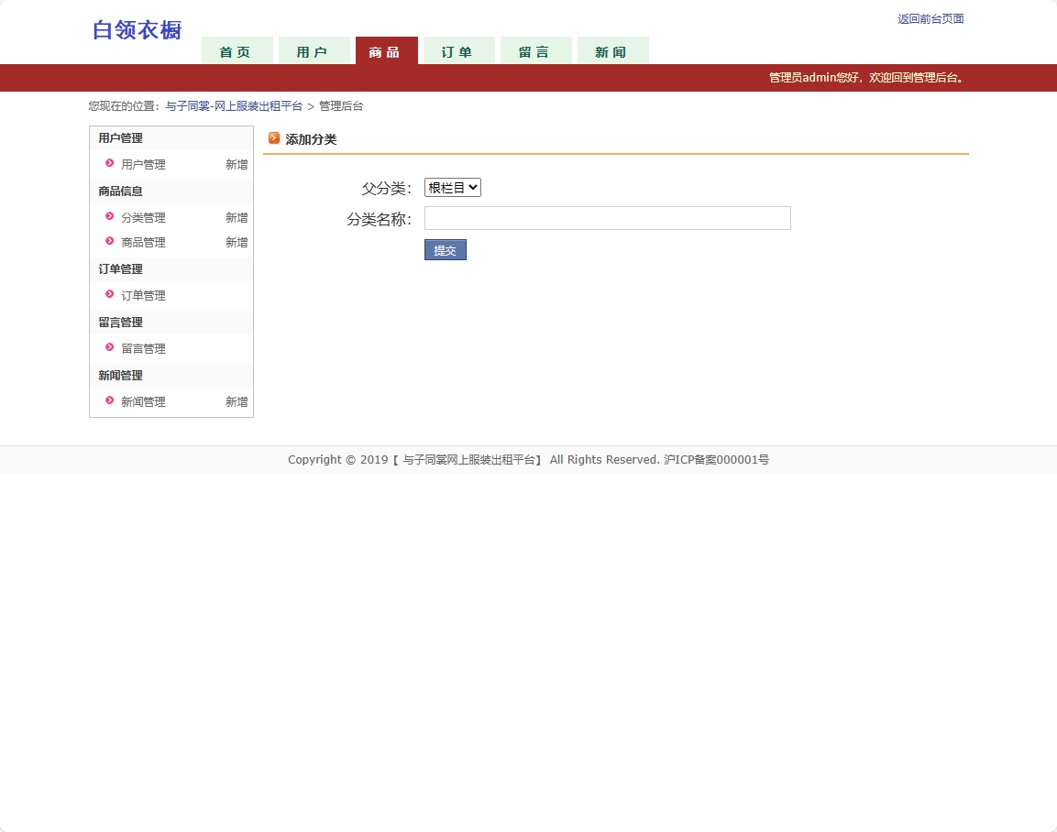Click 新增 next to 新闻管理
The height and width of the screenshot is (832, 1057).
236,401
